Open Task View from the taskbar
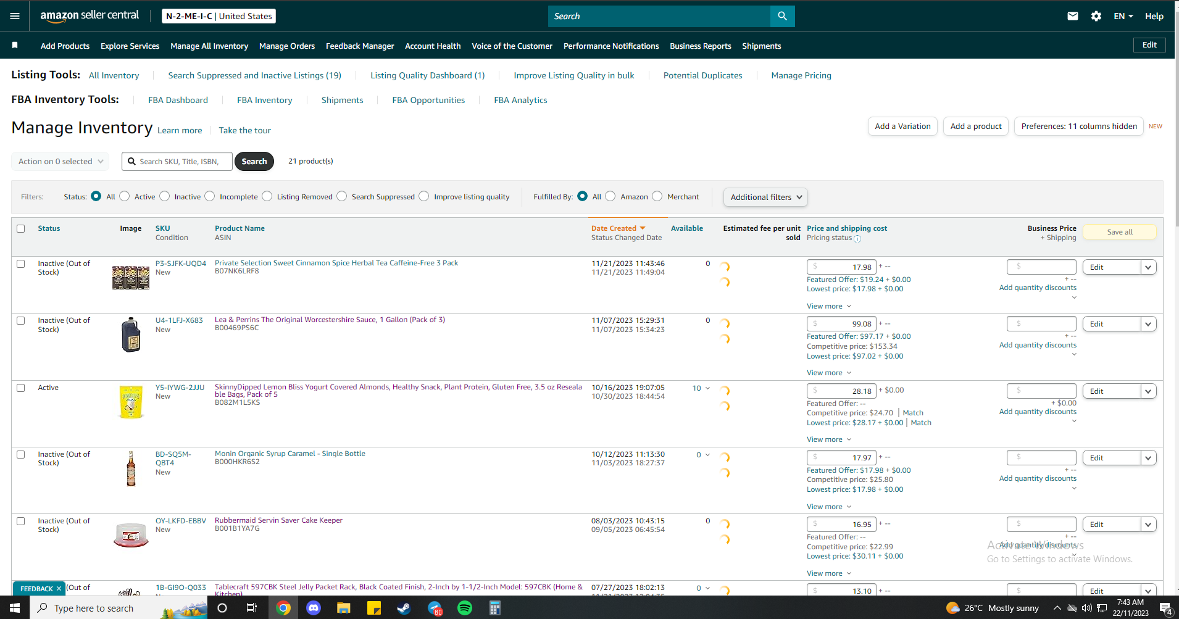1179x619 pixels. tap(252, 608)
